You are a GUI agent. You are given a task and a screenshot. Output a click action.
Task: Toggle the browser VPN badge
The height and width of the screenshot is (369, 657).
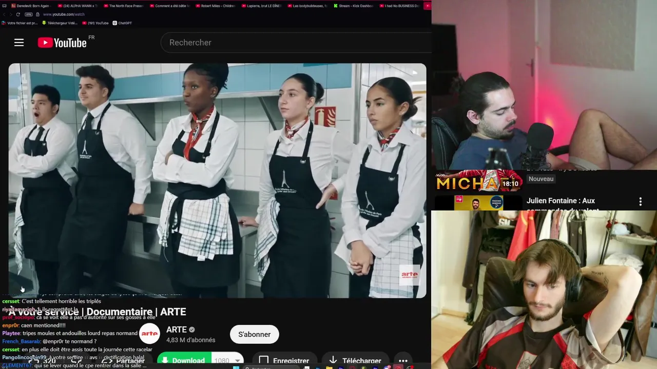pyautogui.click(x=29, y=14)
